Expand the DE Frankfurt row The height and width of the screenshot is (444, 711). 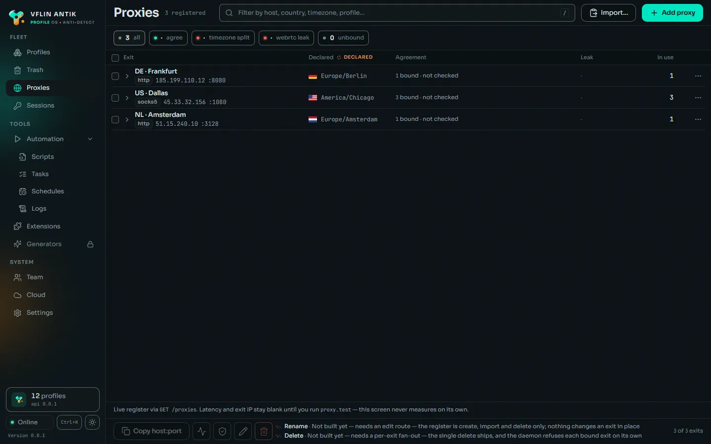(x=127, y=76)
